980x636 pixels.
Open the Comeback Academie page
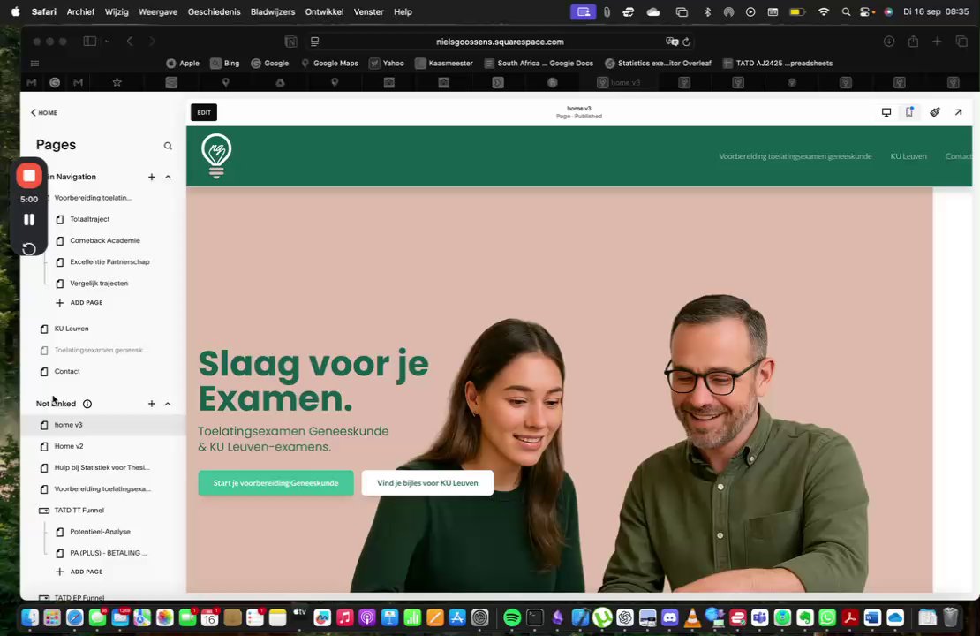click(104, 240)
